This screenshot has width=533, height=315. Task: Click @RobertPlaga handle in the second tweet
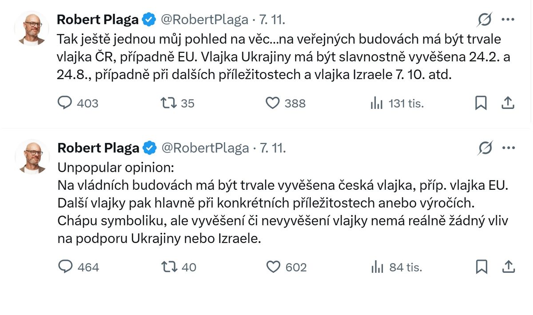(x=205, y=148)
